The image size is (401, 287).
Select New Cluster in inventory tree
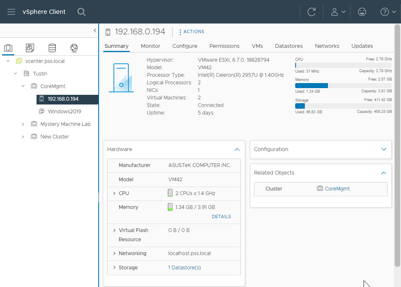[55, 136]
